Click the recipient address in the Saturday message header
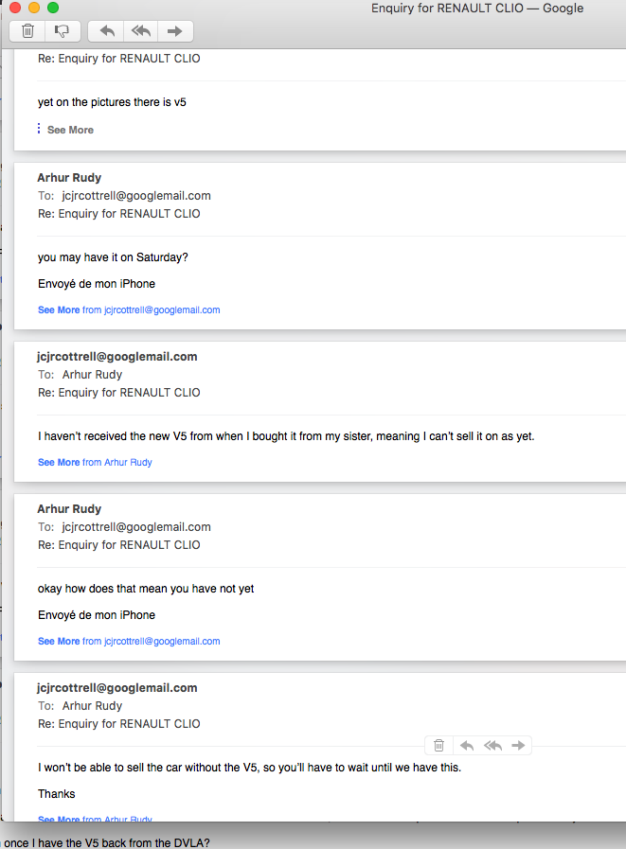This screenshot has height=849, width=626. (x=136, y=196)
